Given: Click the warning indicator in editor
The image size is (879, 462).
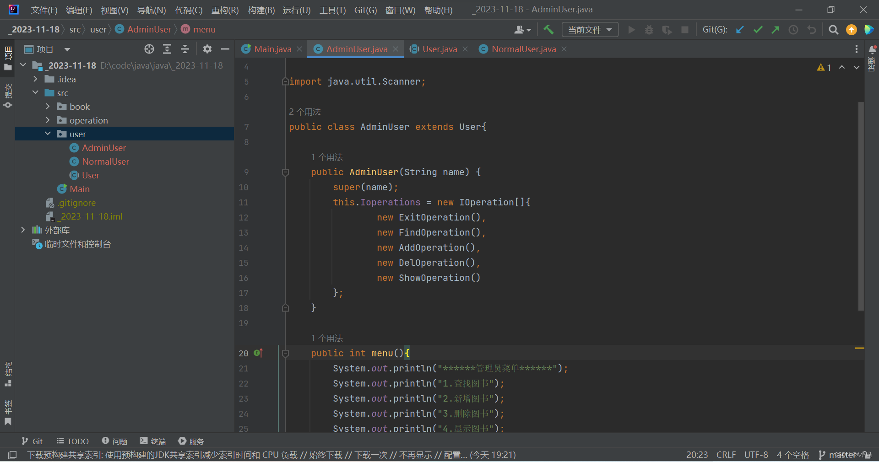Looking at the screenshot, I should 824,67.
